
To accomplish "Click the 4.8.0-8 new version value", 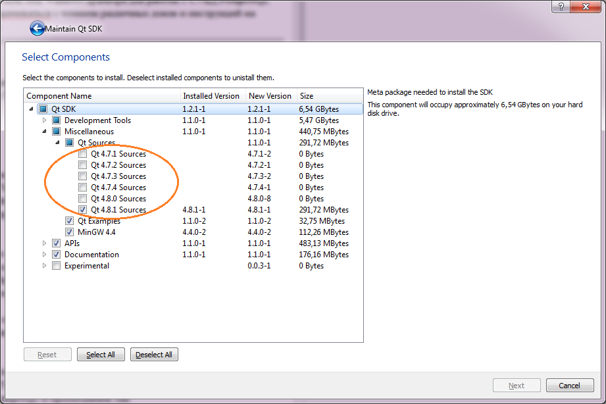I will pos(259,199).
